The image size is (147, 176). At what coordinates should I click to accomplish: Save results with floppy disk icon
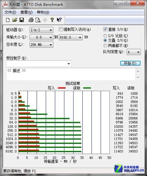coord(22,20)
